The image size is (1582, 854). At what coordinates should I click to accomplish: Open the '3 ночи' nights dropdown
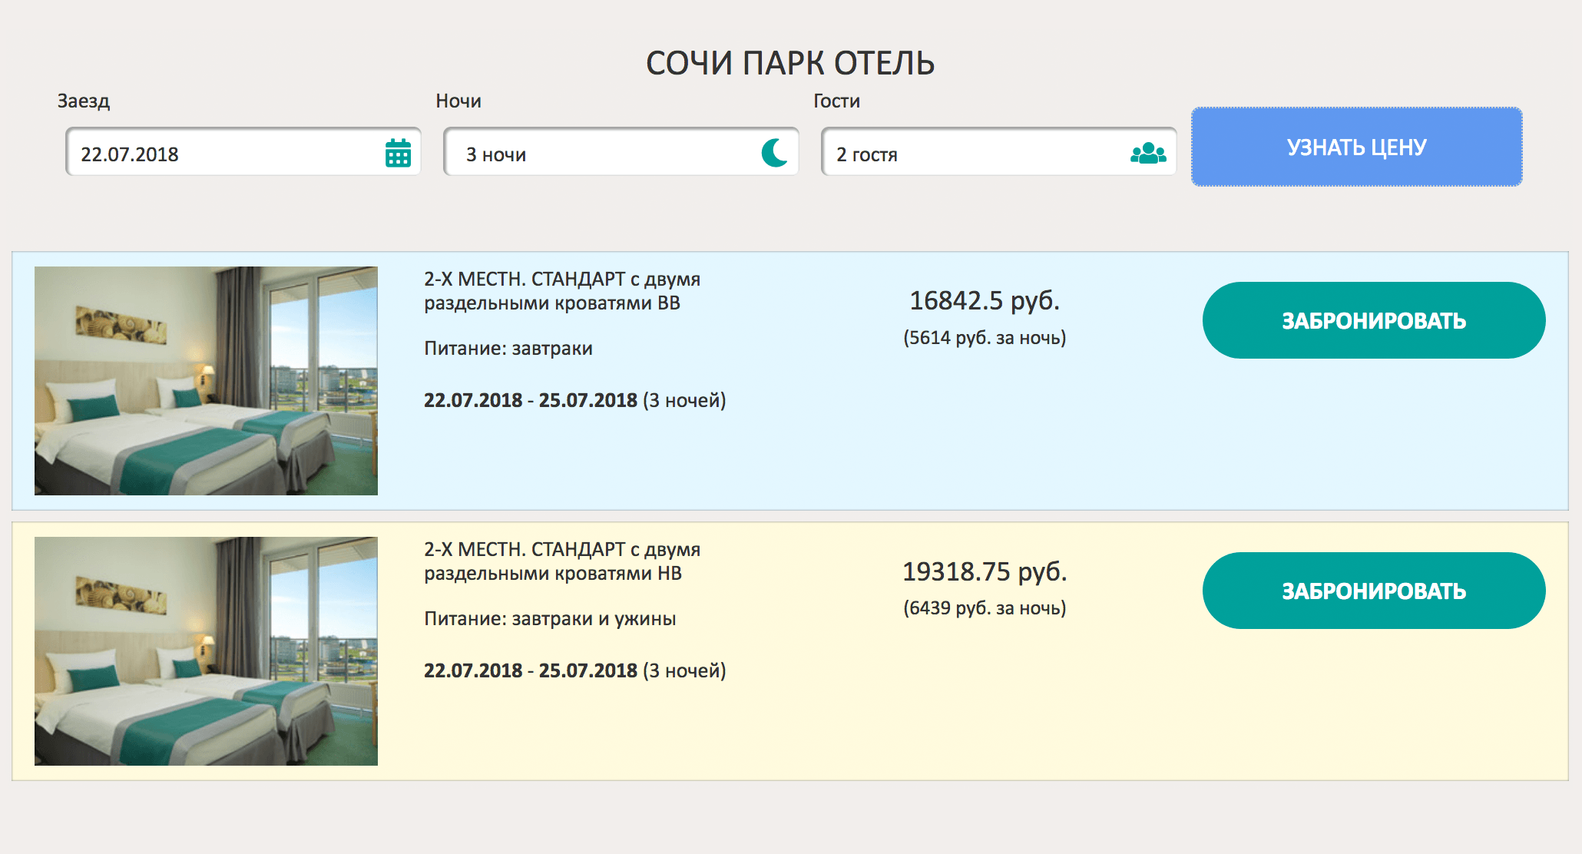(621, 152)
